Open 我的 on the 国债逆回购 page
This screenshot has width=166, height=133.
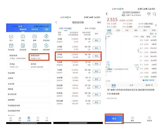click(x=99, y=23)
